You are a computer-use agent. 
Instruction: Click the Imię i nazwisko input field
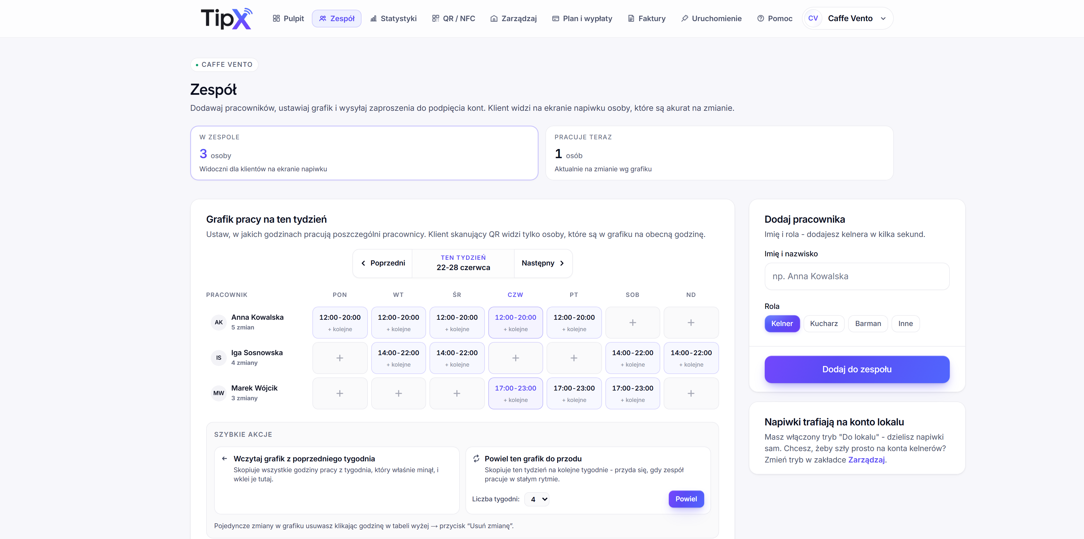tap(857, 276)
